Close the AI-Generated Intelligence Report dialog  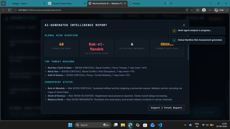(x=184, y=25)
